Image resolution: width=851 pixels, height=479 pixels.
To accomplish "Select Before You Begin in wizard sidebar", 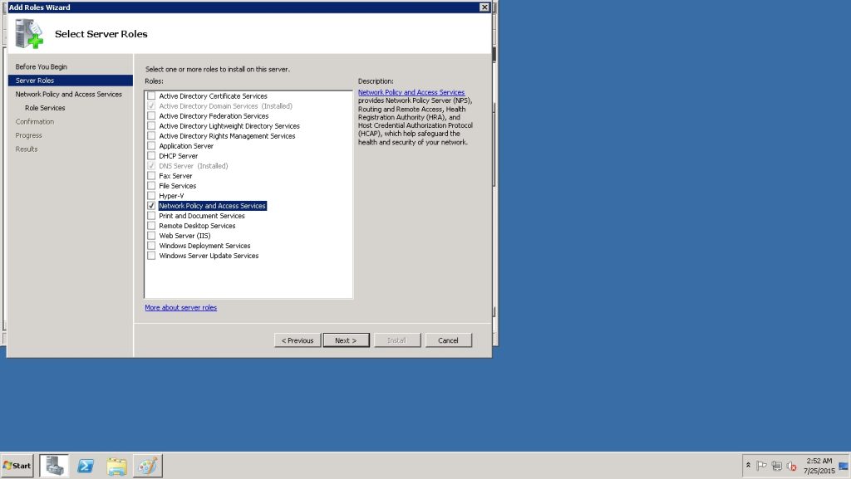I will [42, 66].
